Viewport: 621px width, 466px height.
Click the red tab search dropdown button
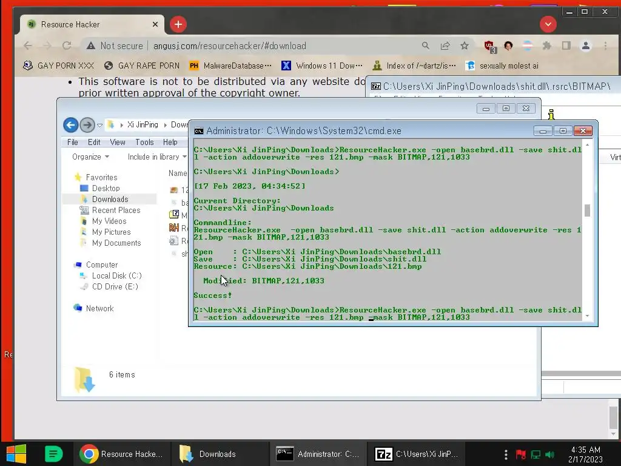pyautogui.click(x=548, y=24)
